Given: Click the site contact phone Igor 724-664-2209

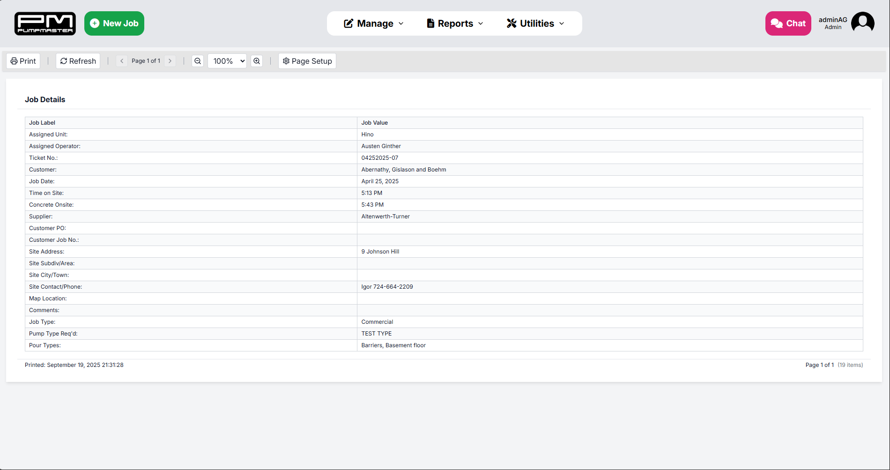Looking at the screenshot, I should (387, 287).
